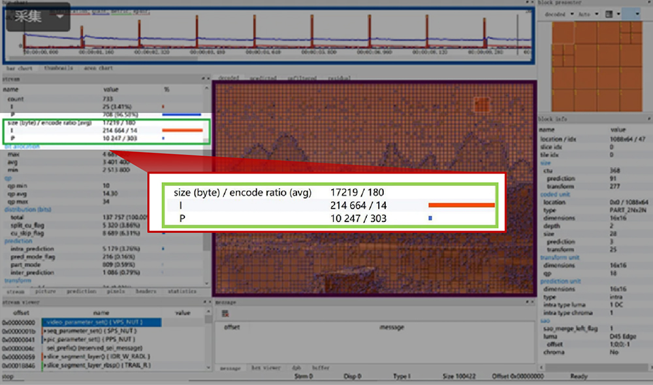
Task: Open the hex viewer tab
Action: click(x=265, y=368)
